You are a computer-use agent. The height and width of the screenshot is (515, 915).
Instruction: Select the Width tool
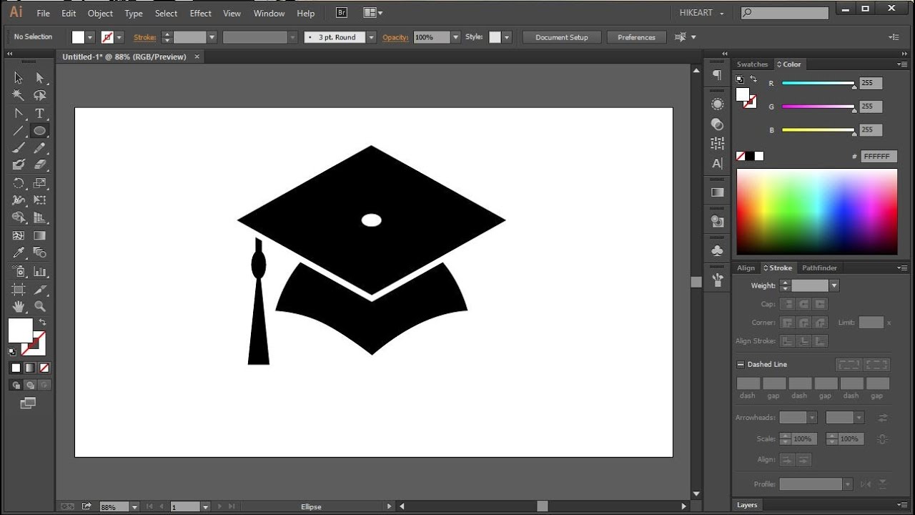19,200
